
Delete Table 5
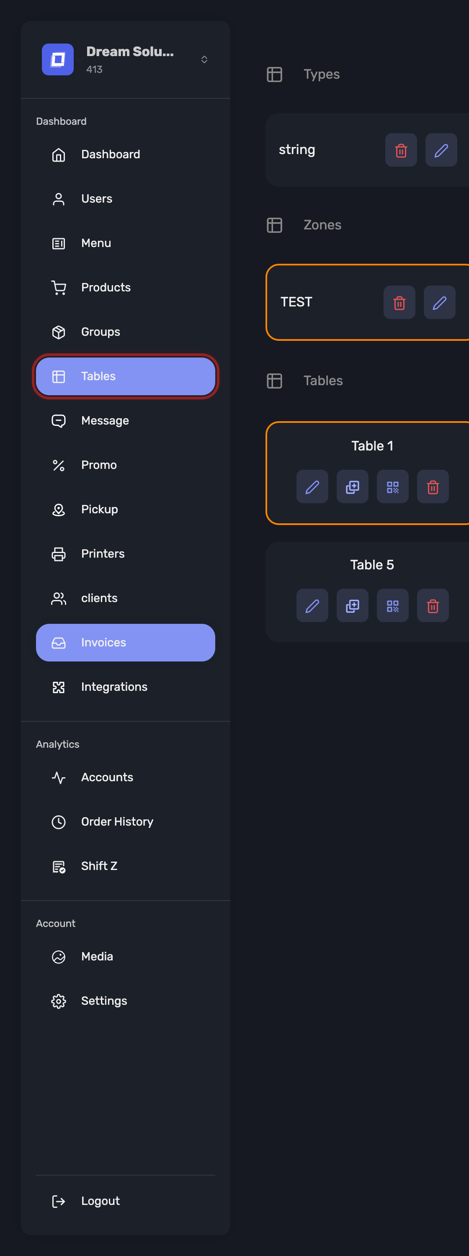[x=433, y=605]
